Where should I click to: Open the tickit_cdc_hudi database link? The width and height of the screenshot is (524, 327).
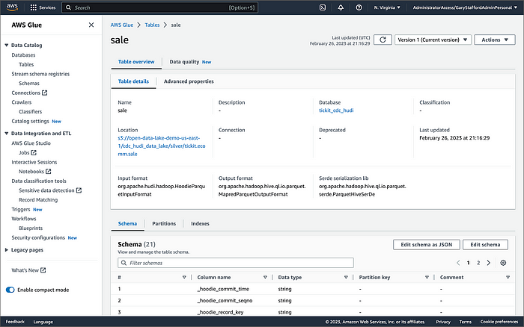coord(336,110)
